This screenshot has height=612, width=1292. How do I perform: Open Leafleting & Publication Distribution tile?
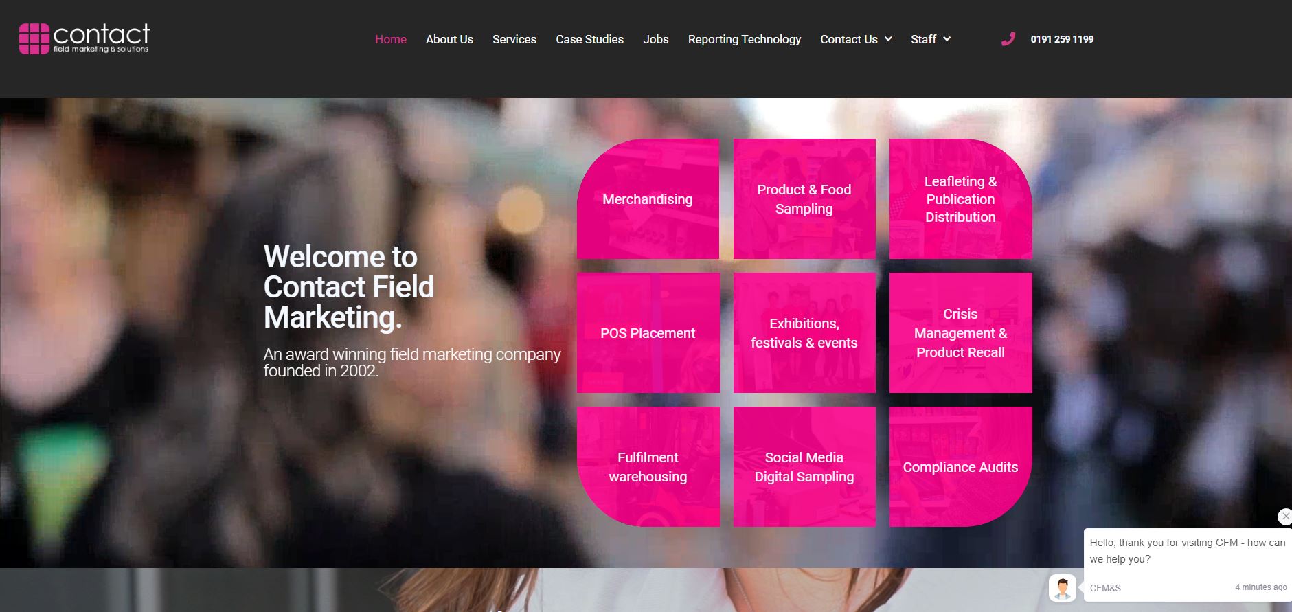coord(960,199)
